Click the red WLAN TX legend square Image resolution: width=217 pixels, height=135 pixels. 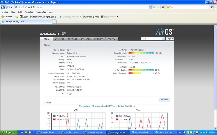(x=117, y=119)
